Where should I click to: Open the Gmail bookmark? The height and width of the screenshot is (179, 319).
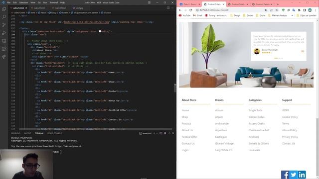tap(198, 15)
